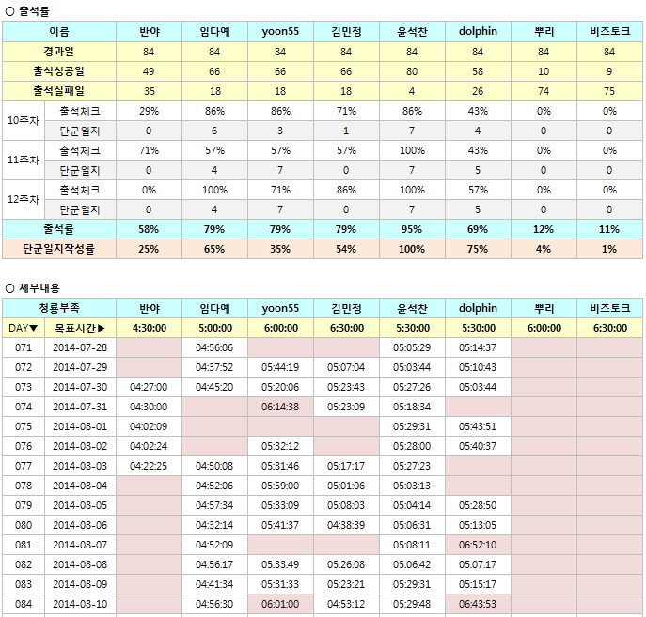Click day number '072'
Image resolution: width=646 pixels, height=617 pixels.
coord(24,367)
